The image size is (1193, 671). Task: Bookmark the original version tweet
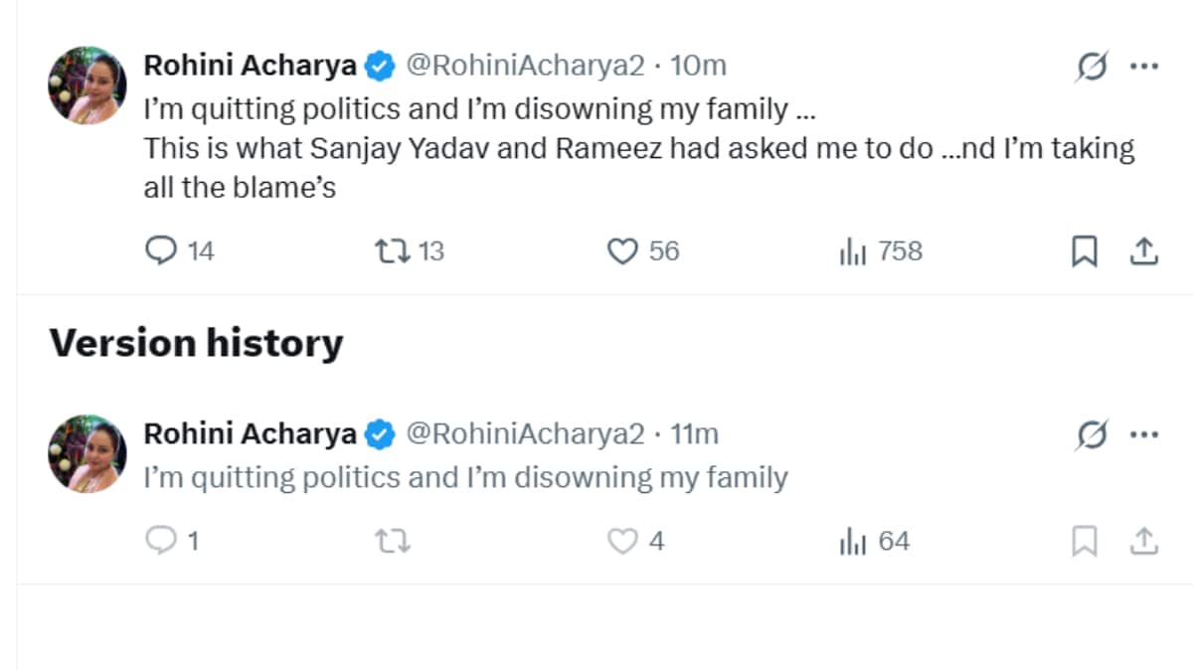pos(1085,543)
